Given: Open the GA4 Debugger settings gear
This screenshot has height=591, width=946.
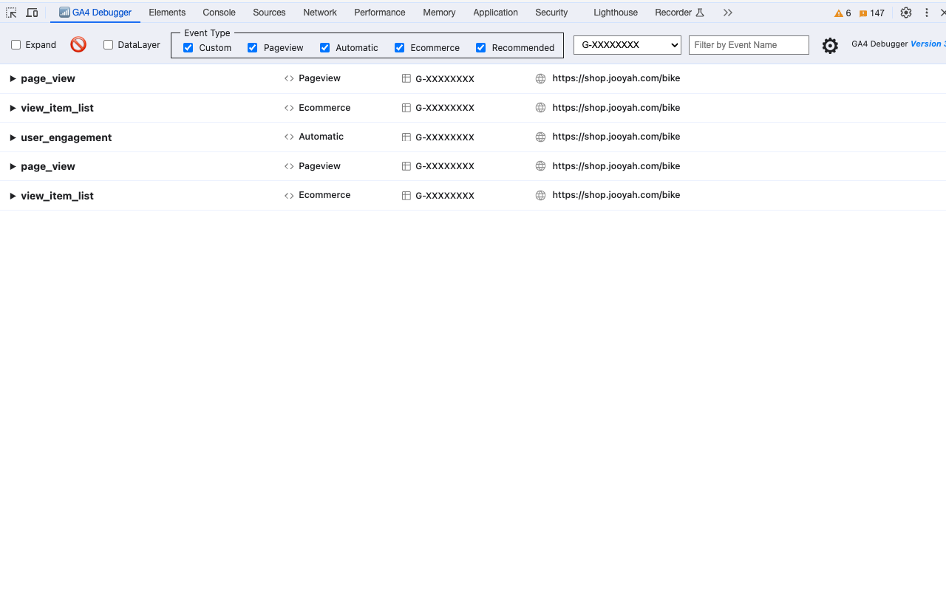Looking at the screenshot, I should coord(830,45).
